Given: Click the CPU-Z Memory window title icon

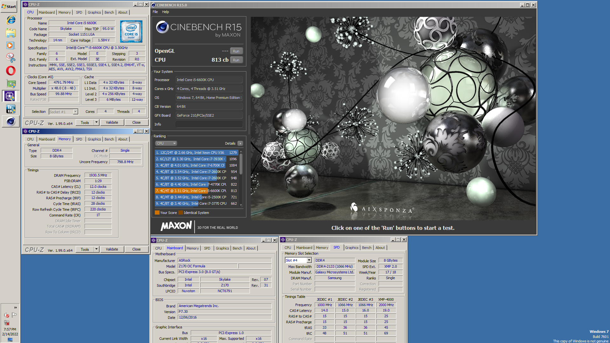Looking at the screenshot, I should 25,131.
